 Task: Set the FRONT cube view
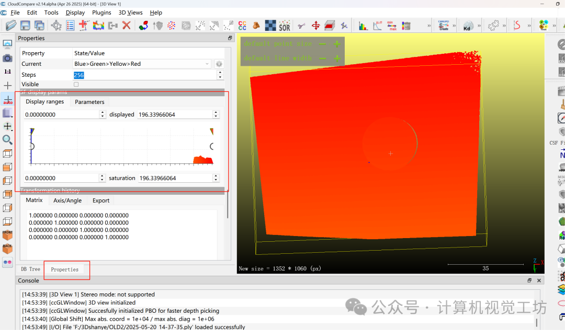7,235
